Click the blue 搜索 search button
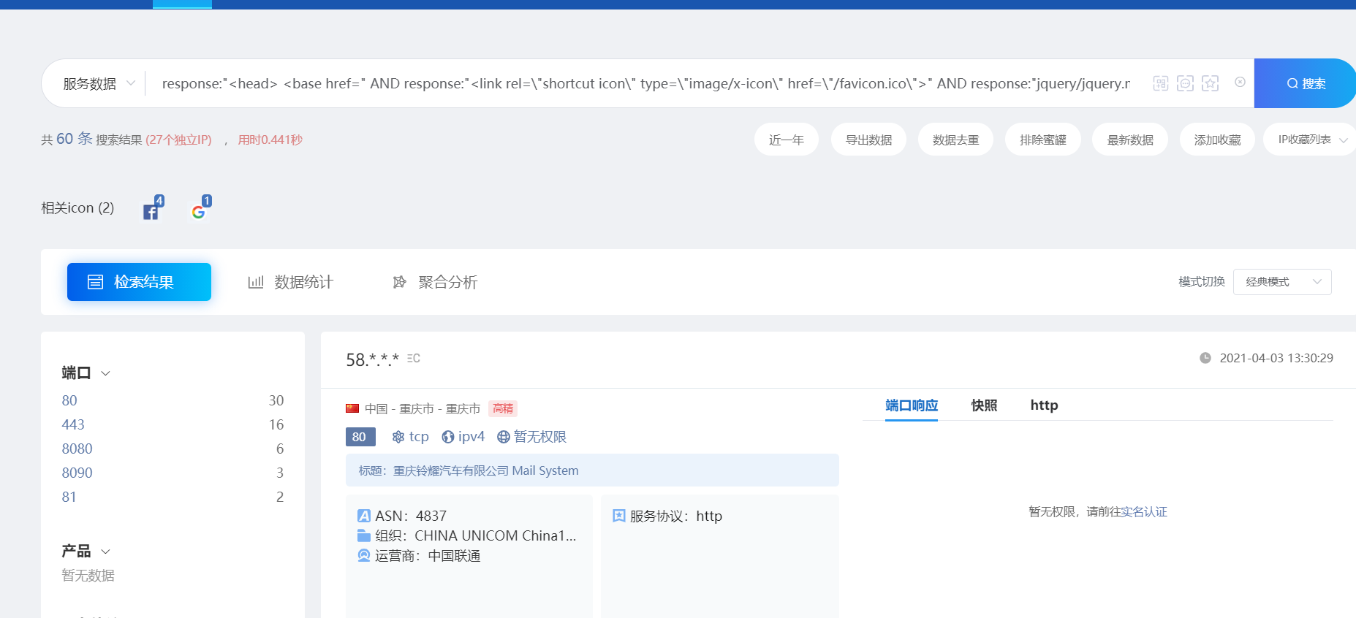This screenshot has width=1356, height=618. pyautogui.click(x=1305, y=83)
